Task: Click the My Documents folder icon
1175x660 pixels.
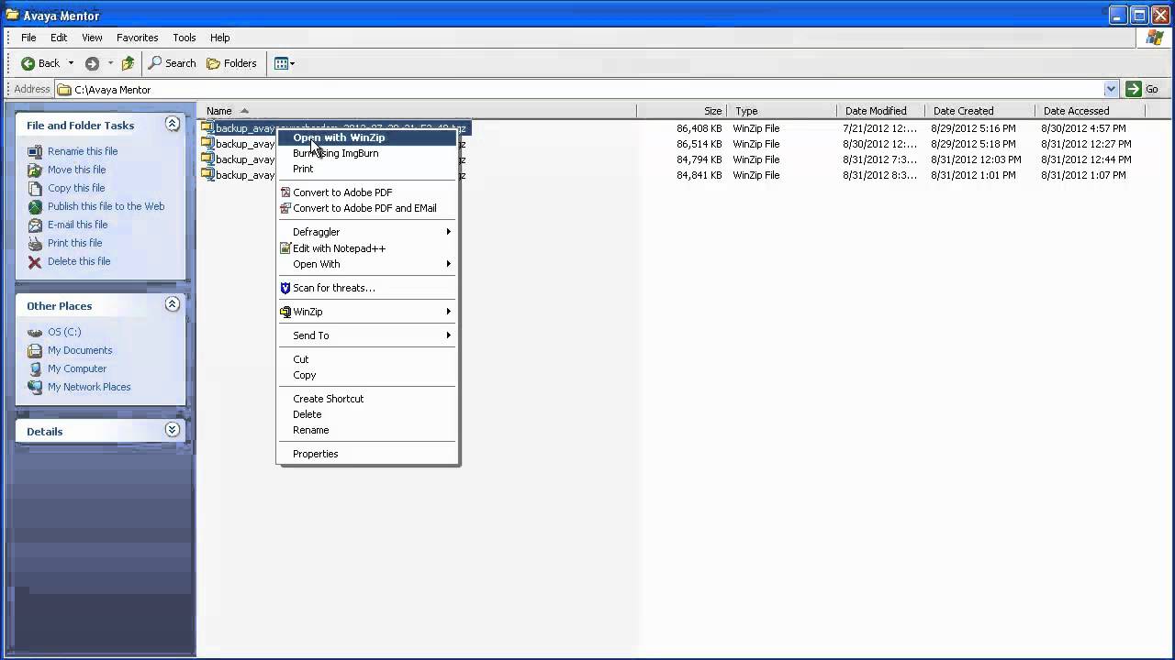Action: (35, 350)
